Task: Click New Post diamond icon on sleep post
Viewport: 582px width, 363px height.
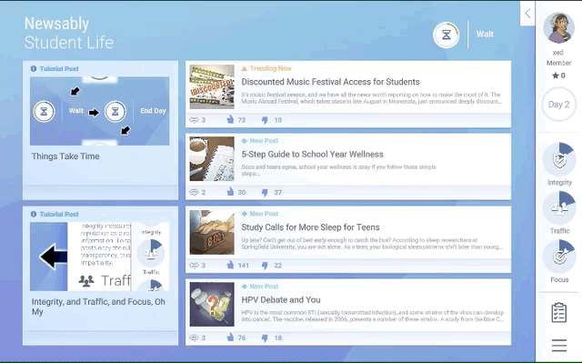Action: (x=244, y=214)
